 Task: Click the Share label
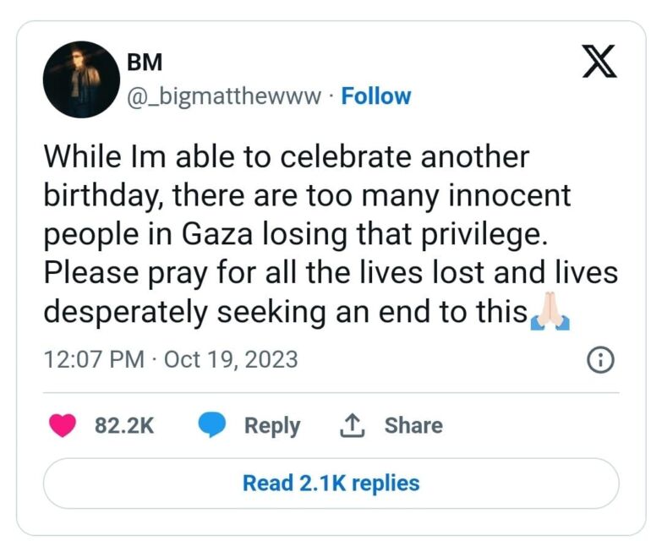[413, 425]
